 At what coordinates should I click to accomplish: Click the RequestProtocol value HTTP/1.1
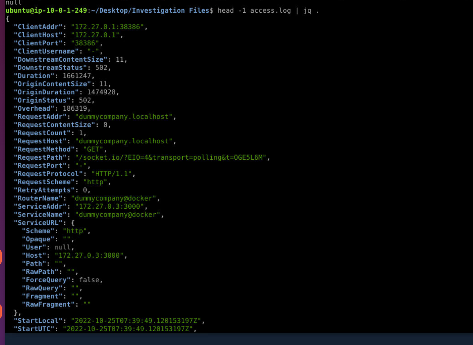coord(113,174)
